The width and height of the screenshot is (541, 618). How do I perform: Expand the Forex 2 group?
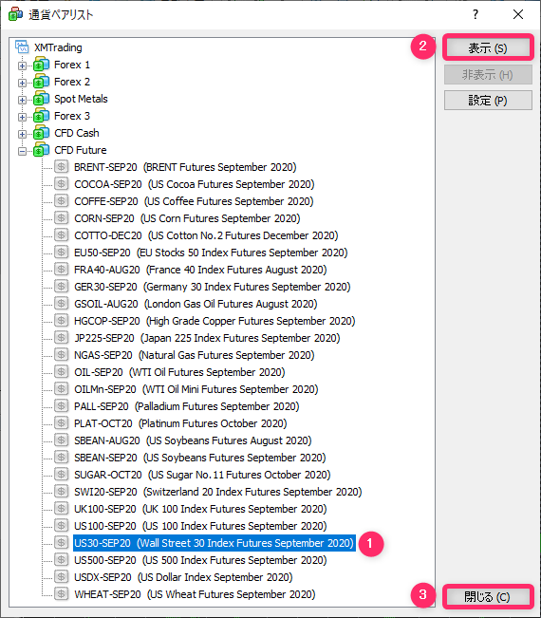pos(22,83)
